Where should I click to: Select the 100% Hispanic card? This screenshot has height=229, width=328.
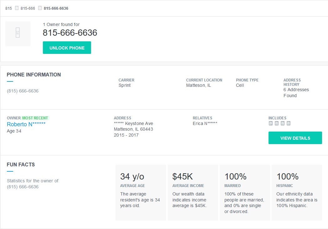297,193
